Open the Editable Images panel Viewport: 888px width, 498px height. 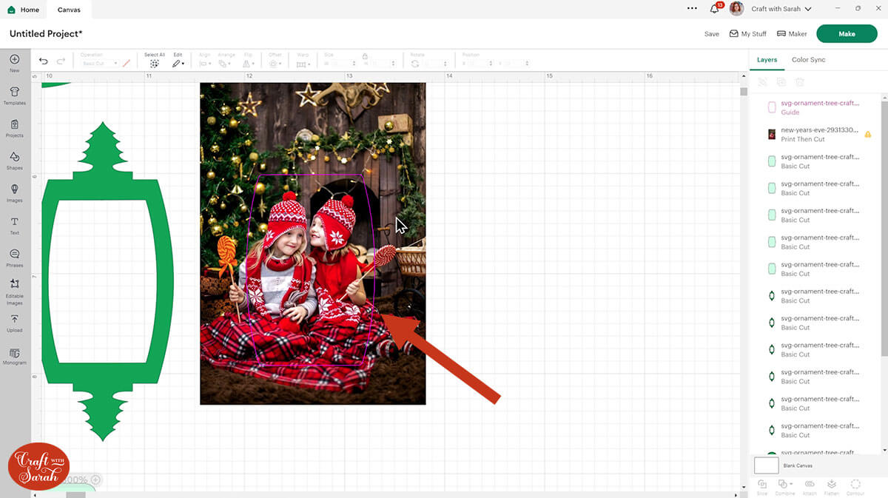(x=15, y=292)
